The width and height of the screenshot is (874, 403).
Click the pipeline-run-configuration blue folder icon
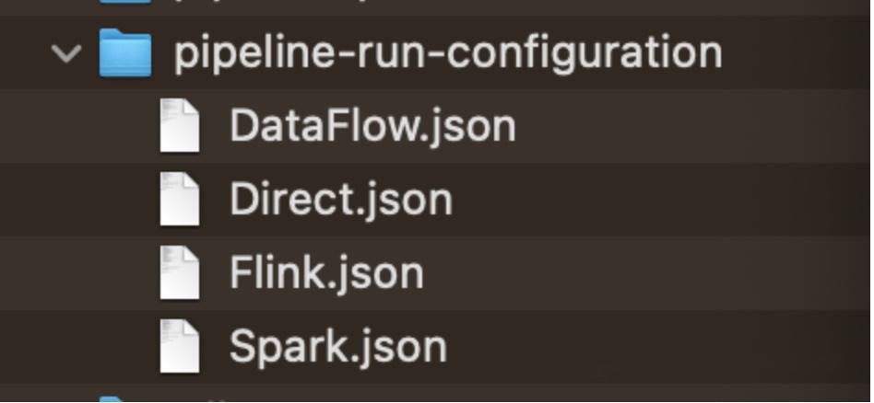tap(124, 52)
